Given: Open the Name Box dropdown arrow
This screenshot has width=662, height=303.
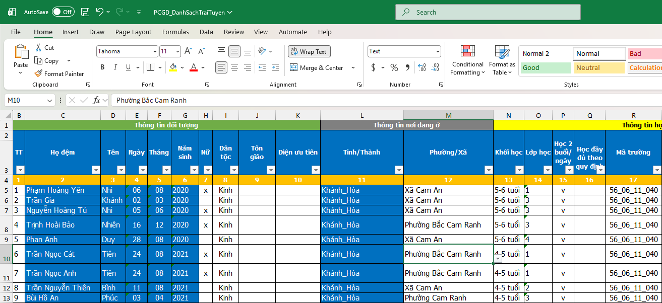Looking at the screenshot, I should tap(49, 100).
